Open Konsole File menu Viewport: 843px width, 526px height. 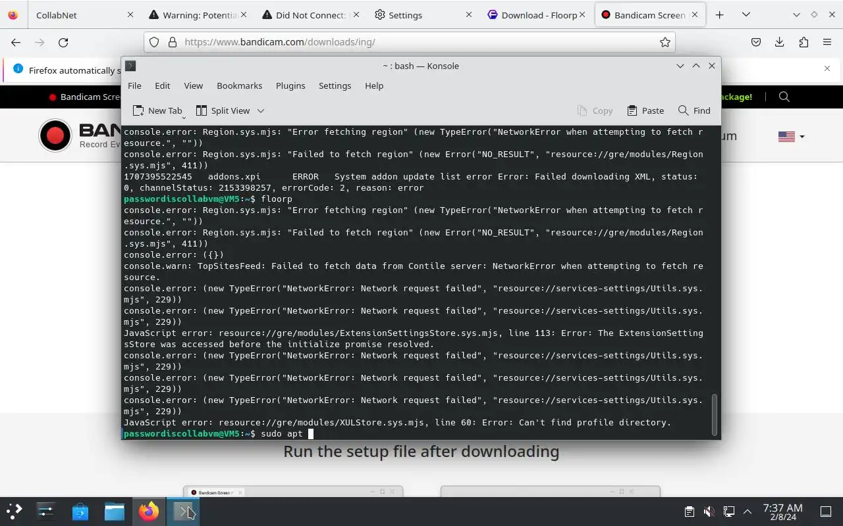(134, 85)
